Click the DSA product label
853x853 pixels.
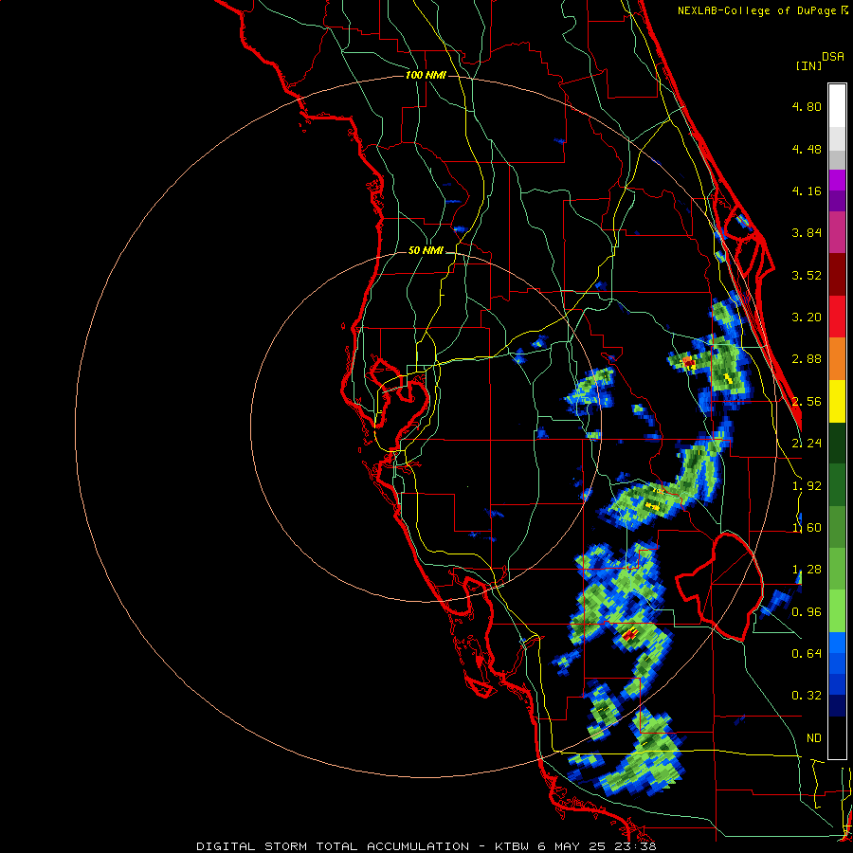pos(833,56)
